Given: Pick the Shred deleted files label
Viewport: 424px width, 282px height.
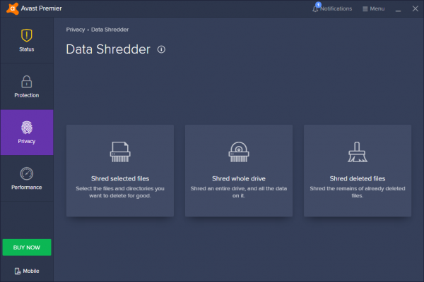Looking at the screenshot, I should [357, 178].
